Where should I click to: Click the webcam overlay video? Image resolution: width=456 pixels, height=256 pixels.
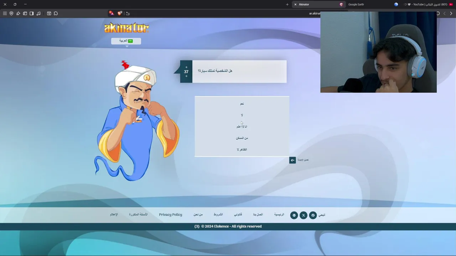378,52
